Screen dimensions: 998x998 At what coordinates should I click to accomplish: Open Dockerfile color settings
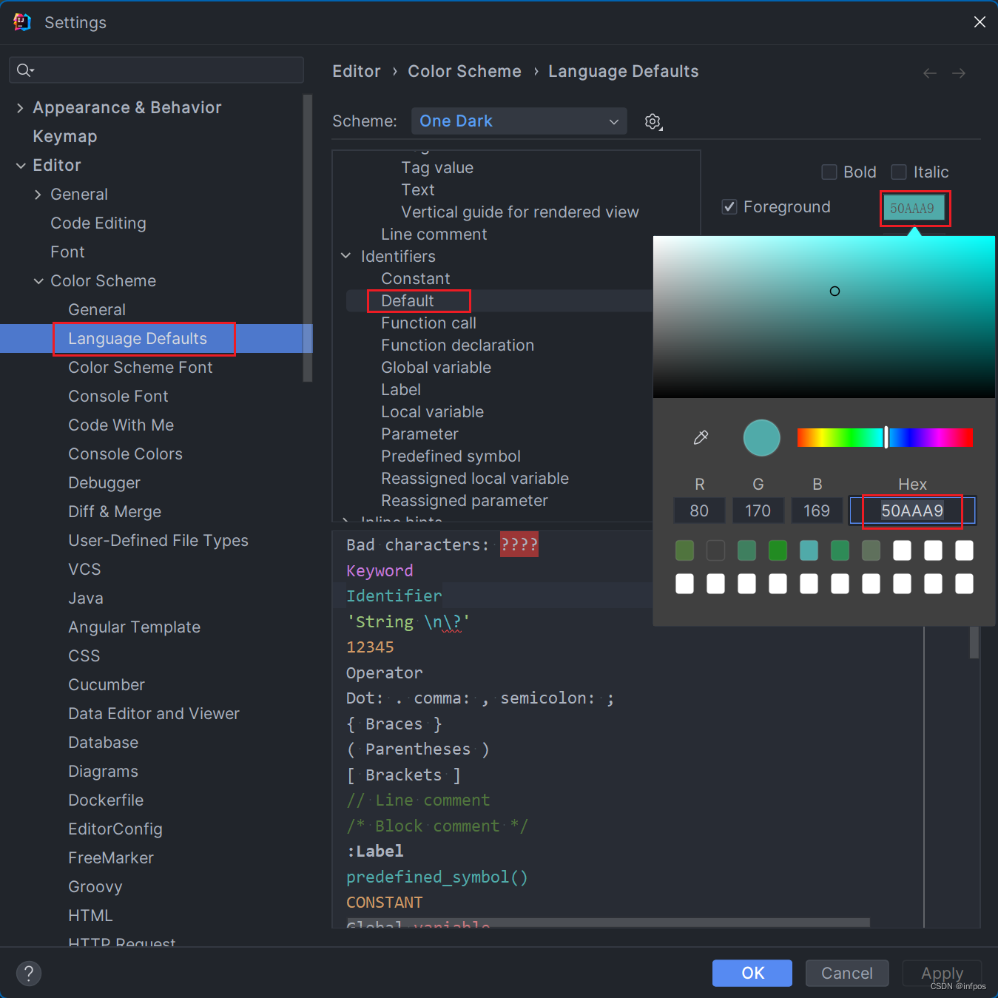(x=106, y=800)
